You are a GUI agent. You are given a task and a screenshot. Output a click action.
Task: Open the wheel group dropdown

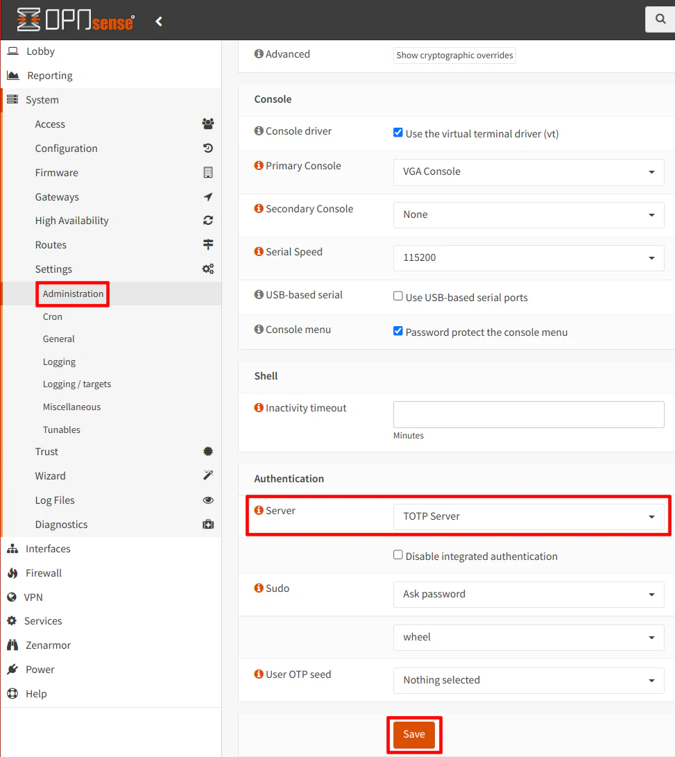(x=529, y=637)
